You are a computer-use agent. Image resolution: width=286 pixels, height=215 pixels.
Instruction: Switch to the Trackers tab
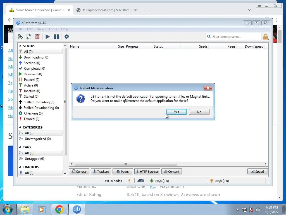coord(101,172)
